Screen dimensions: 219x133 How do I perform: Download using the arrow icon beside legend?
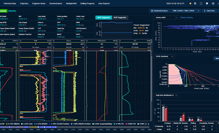[148, 124]
